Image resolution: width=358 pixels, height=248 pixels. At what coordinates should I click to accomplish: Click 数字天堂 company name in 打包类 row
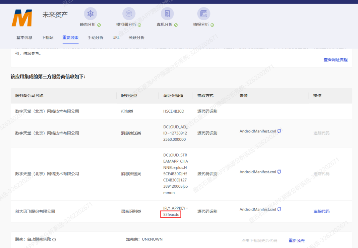click(47, 111)
